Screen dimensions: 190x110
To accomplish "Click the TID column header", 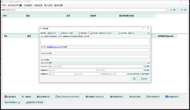I will [x=6, y=36].
